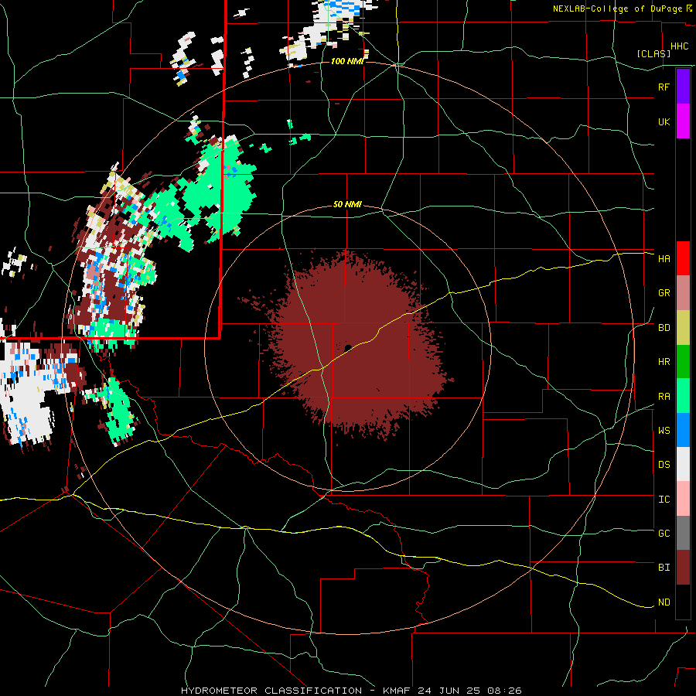Click the KMAF station identifier text
Viewport: 696px width, 696px height.
click(395, 691)
